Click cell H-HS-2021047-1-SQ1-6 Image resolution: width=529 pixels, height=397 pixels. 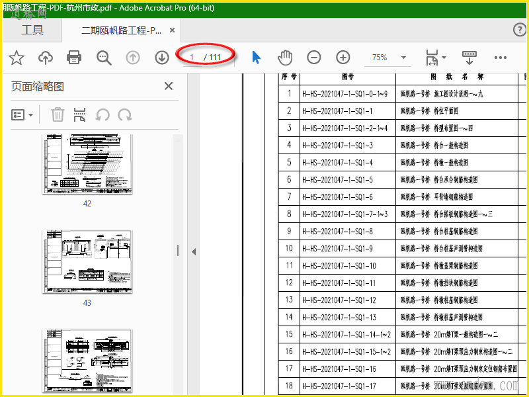click(x=348, y=197)
